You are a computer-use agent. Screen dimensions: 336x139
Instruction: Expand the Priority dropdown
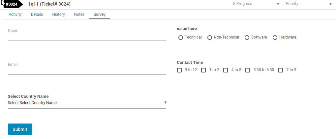[x=309, y=4]
